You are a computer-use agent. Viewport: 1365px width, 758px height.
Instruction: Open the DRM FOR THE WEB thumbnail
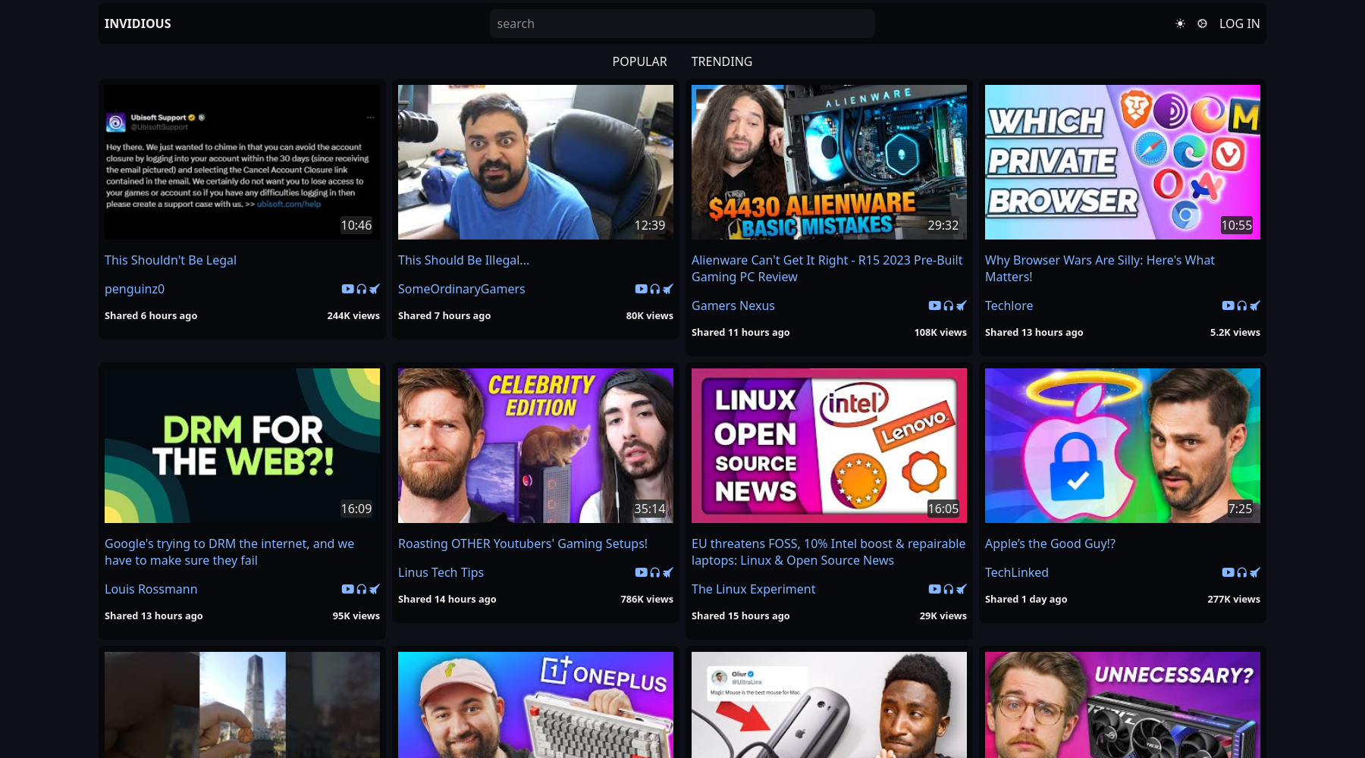(242, 445)
